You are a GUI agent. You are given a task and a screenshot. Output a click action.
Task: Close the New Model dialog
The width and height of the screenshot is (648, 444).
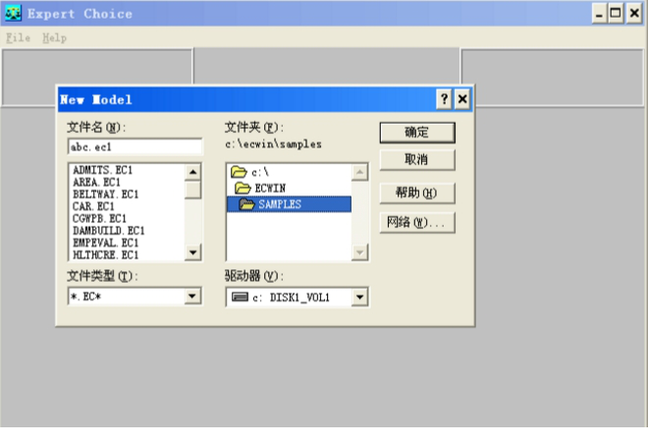(x=462, y=99)
